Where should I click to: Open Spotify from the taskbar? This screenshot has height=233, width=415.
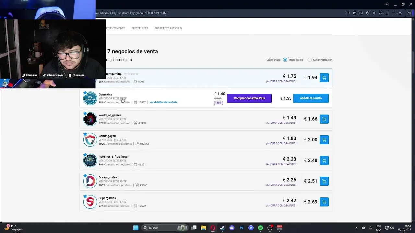tap(260, 228)
